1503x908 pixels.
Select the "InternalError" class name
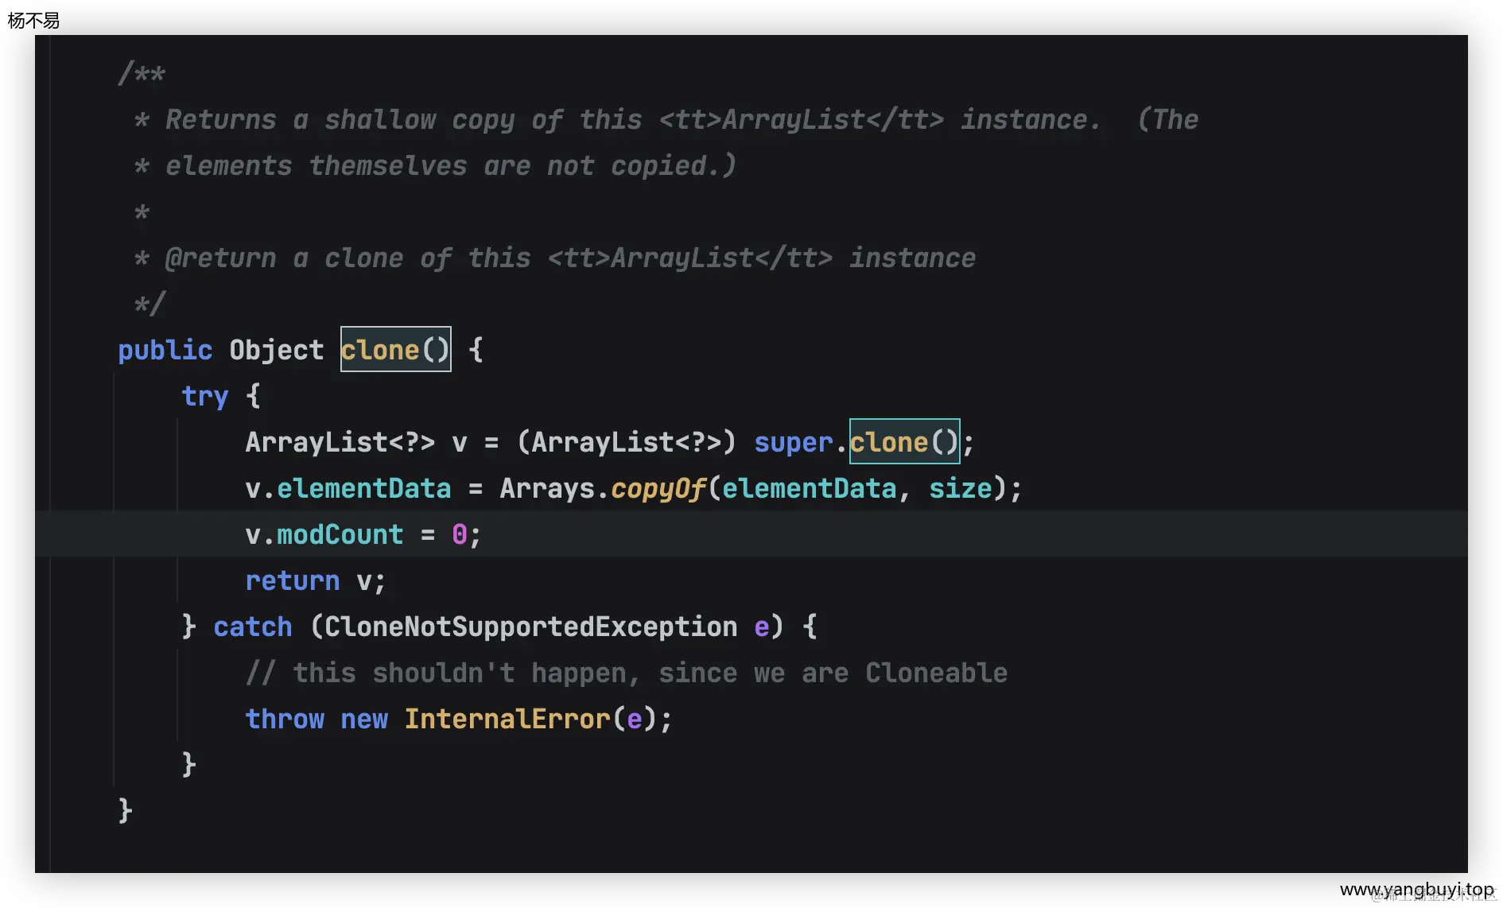click(x=507, y=719)
